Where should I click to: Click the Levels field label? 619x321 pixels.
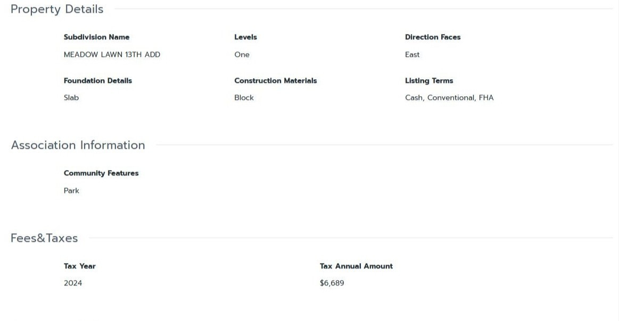245,37
